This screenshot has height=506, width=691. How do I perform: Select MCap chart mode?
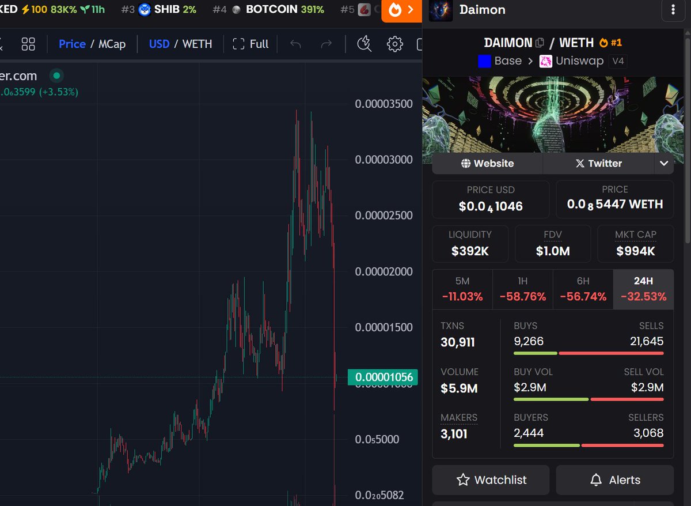[x=112, y=44]
